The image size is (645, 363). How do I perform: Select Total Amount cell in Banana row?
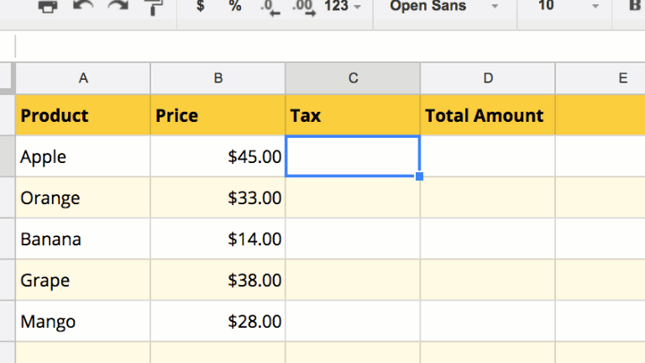(x=488, y=239)
